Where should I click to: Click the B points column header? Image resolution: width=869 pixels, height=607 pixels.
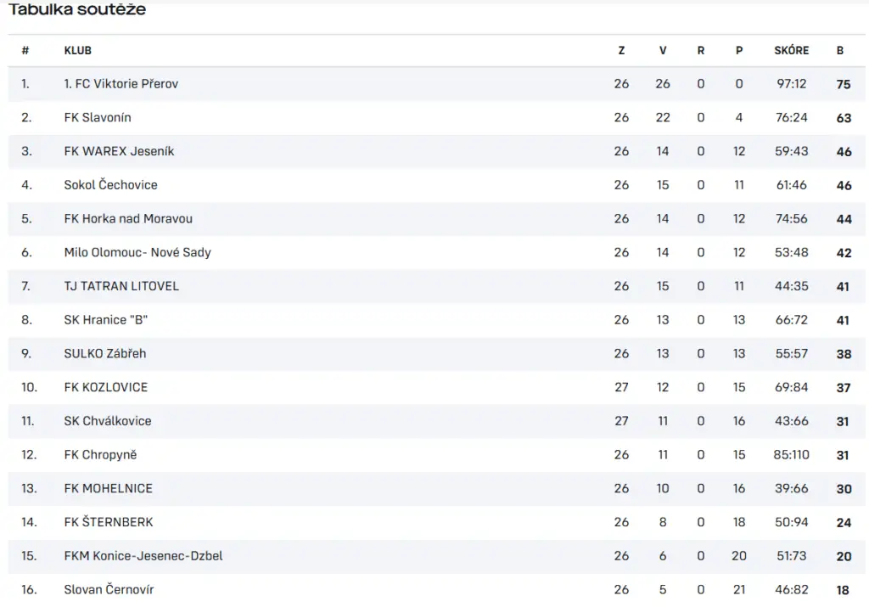tap(840, 50)
